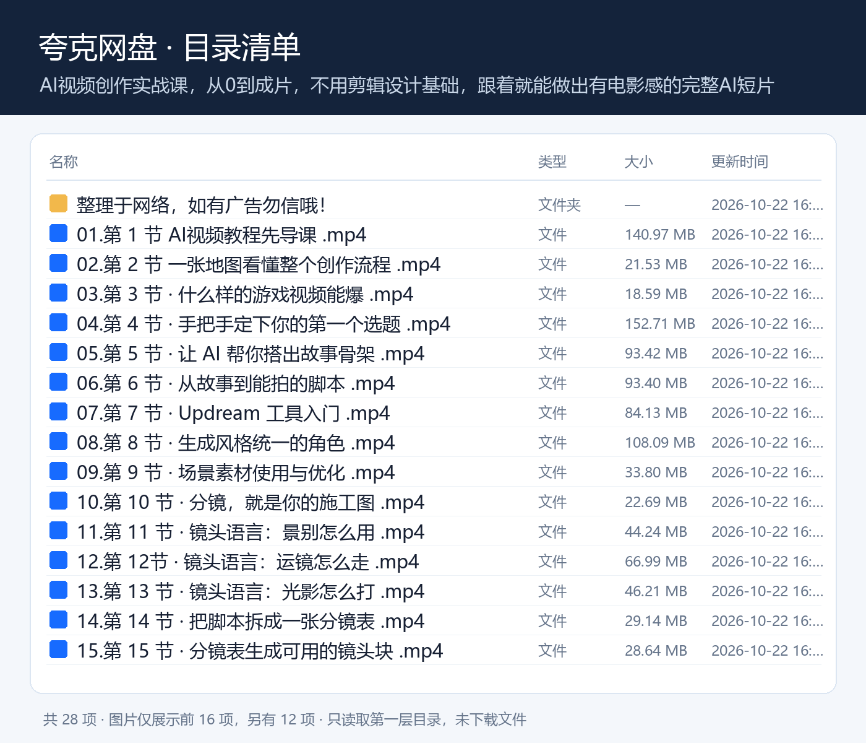Click the yellow folder icon for 整理于网络
The height and width of the screenshot is (743, 866).
58,203
